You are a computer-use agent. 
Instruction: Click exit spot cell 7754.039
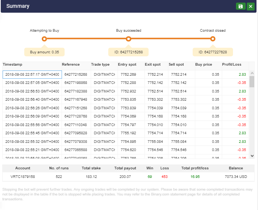coord(156,108)
